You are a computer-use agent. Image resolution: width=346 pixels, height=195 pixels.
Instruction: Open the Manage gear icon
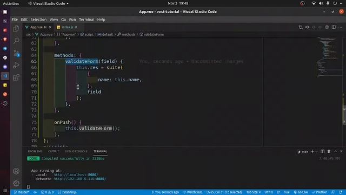16,183
